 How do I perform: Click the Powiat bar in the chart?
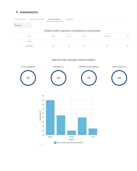72,133
